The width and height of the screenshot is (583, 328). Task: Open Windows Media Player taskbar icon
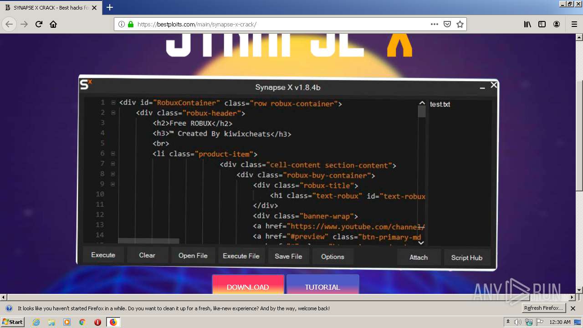pyautogui.click(x=67, y=322)
